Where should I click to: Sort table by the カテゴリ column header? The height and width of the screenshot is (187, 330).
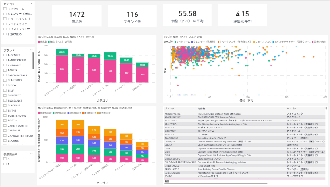pos(291,108)
